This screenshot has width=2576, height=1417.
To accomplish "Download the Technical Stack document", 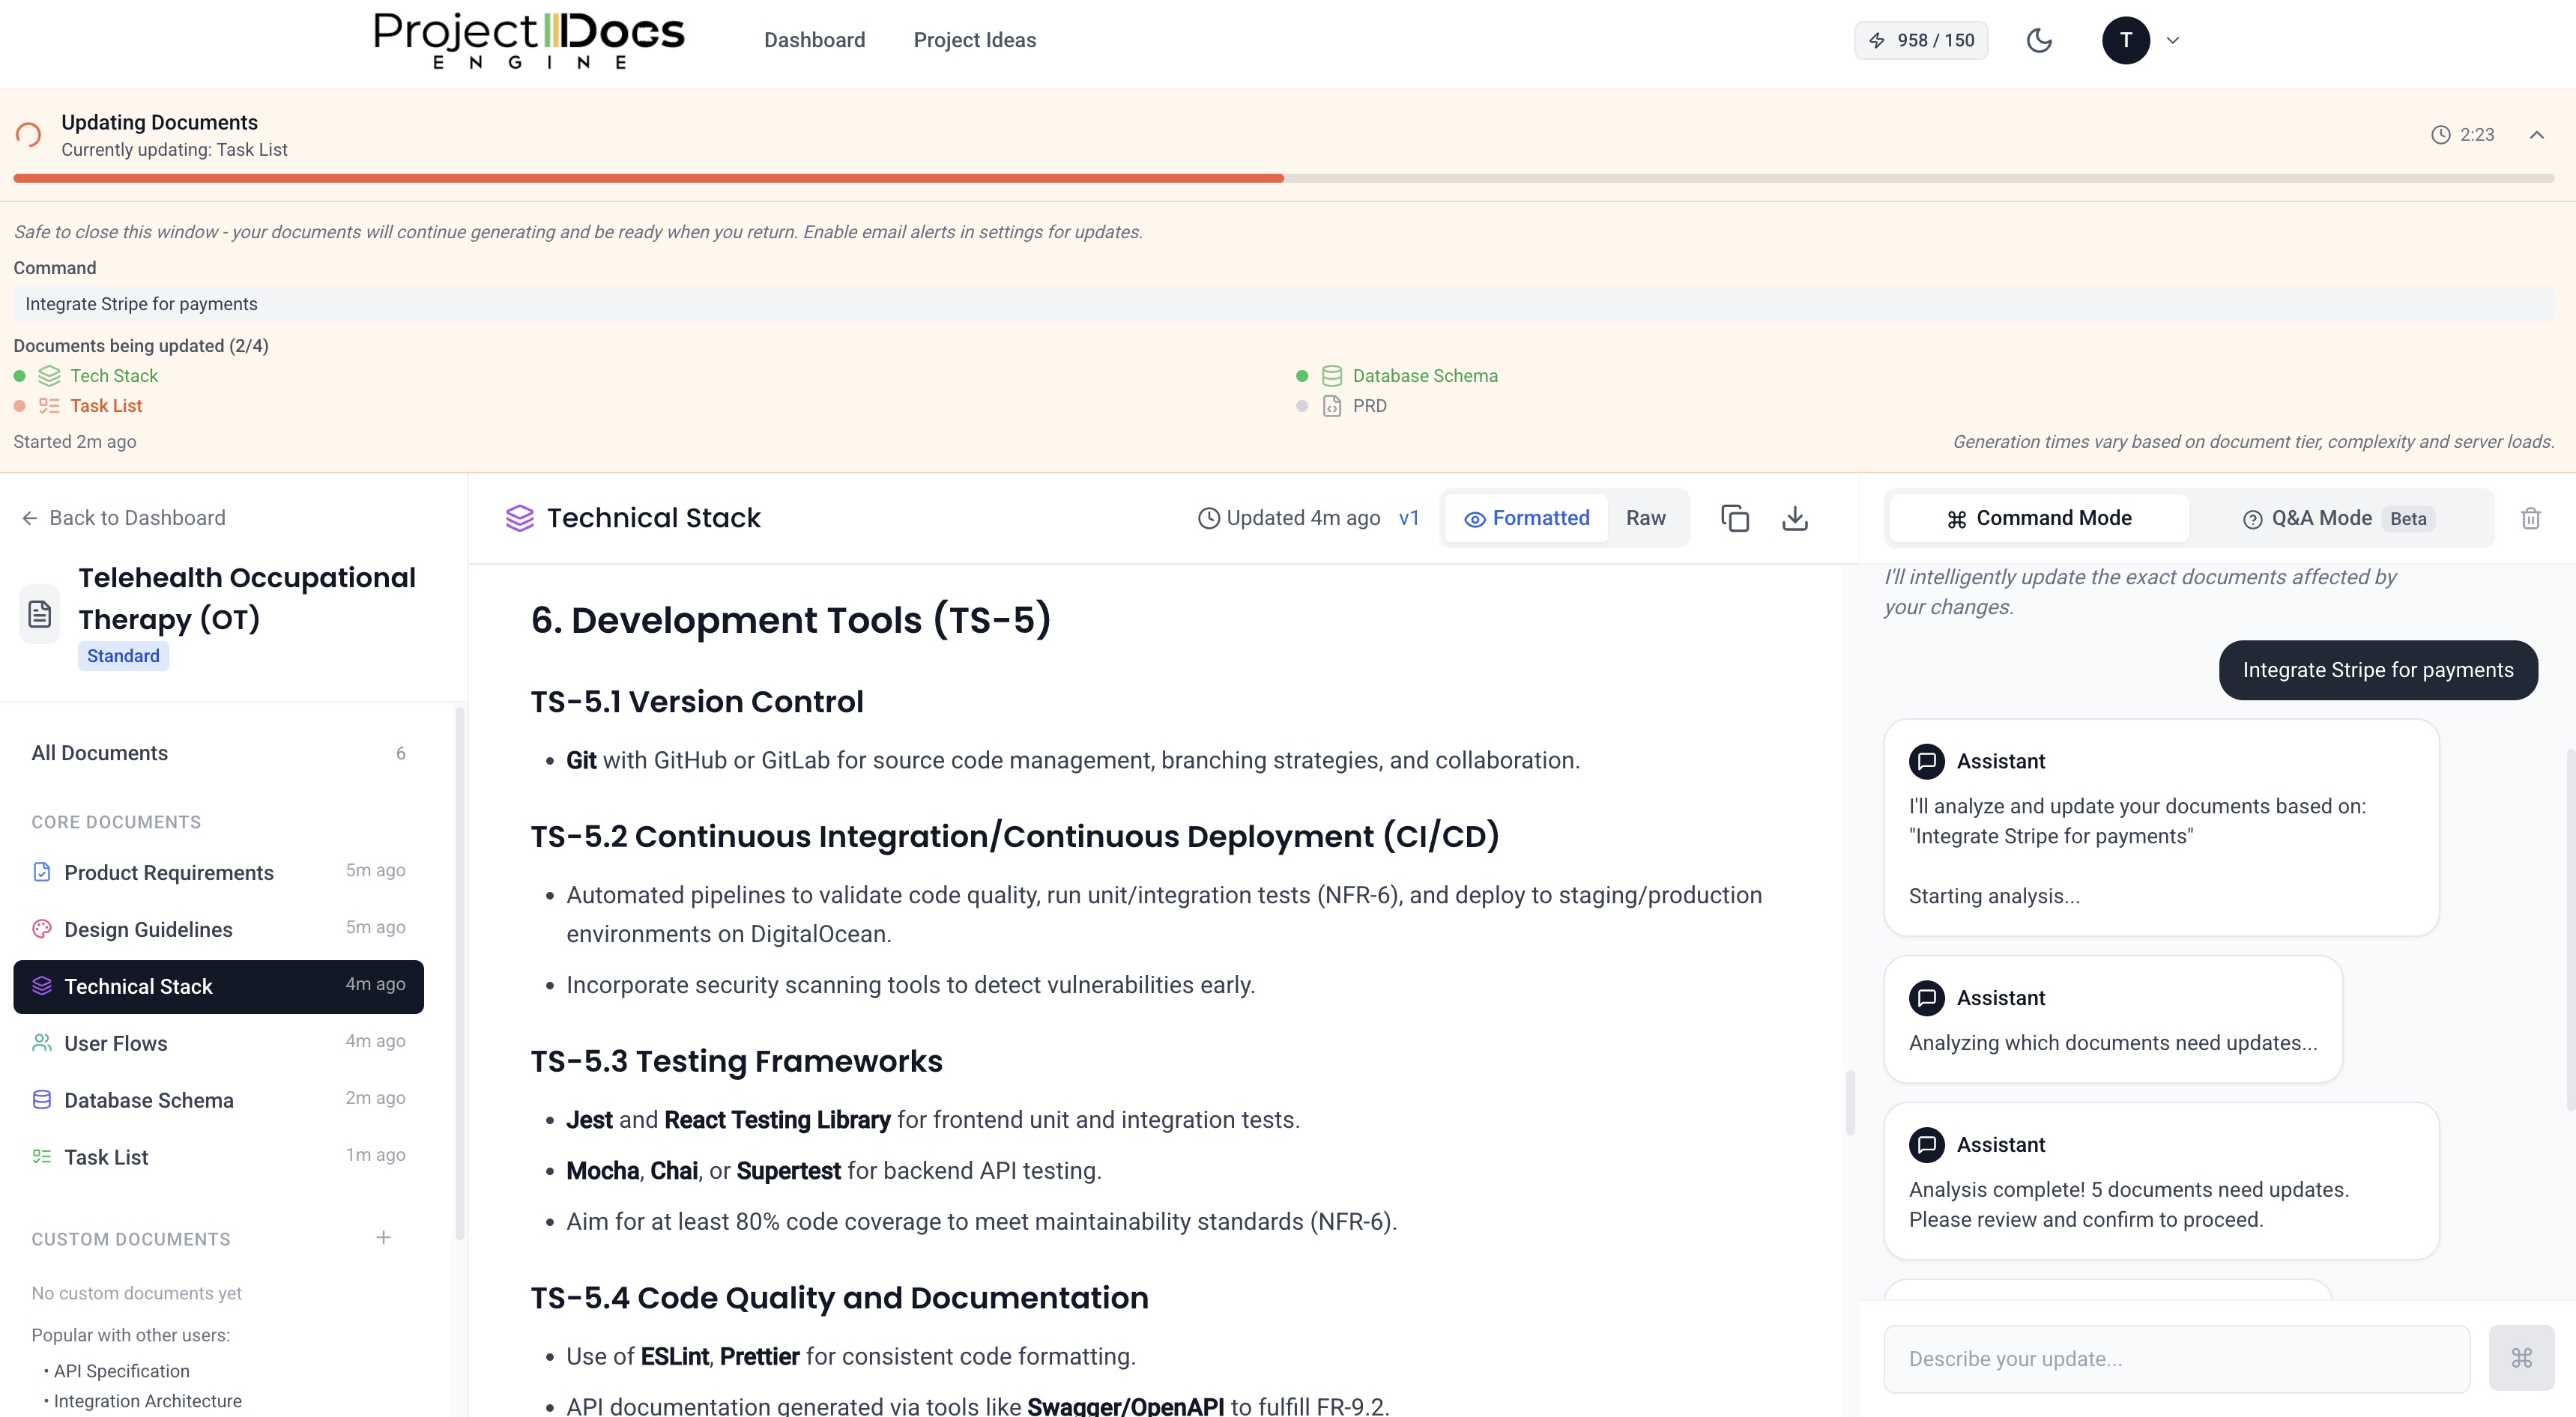I will 1795,518.
